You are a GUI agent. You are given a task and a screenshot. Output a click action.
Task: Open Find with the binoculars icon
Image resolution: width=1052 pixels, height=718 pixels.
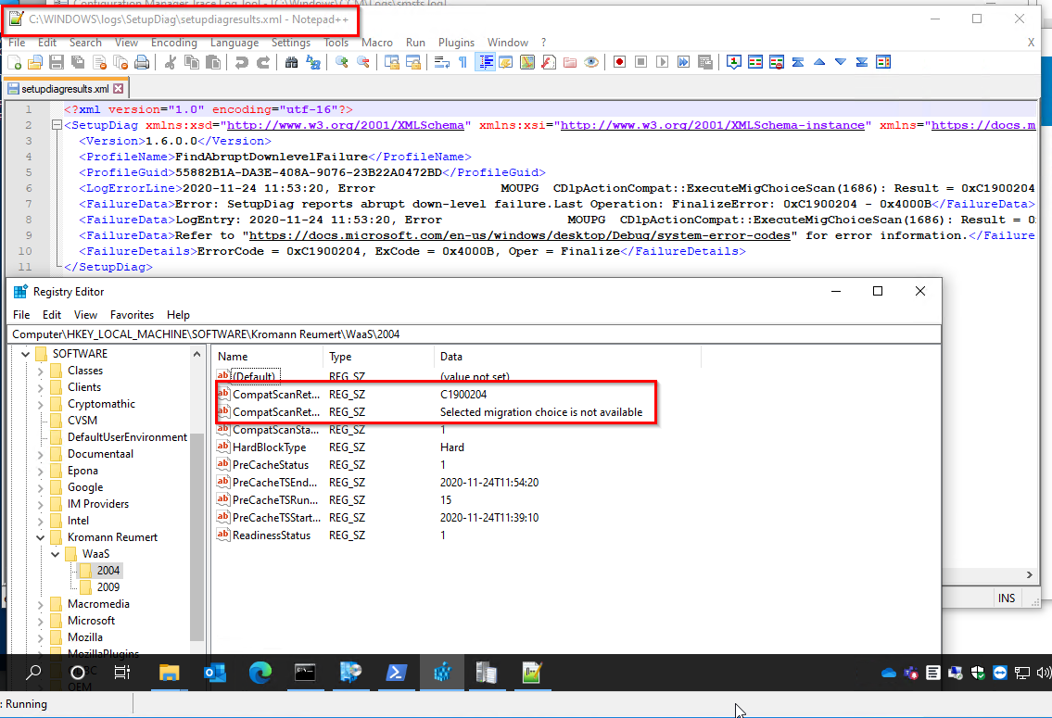[291, 62]
